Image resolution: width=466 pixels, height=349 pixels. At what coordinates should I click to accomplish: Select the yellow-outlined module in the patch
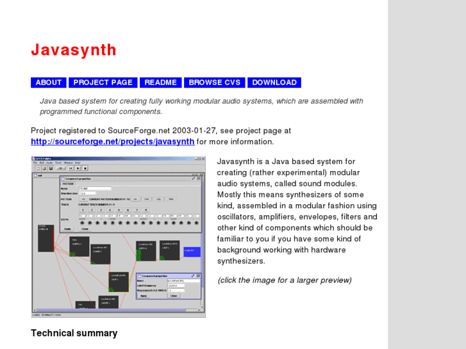pyautogui.click(x=119, y=280)
